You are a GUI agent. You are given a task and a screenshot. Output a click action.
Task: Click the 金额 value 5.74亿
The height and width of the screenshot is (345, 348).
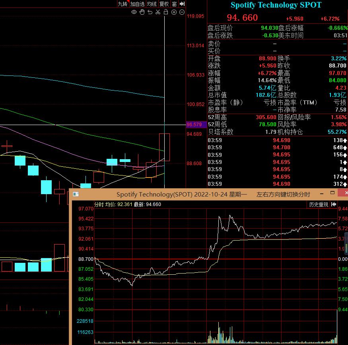(x=267, y=88)
